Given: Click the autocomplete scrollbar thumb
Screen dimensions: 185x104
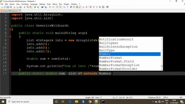Looking at the screenshot, I should [162, 66].
